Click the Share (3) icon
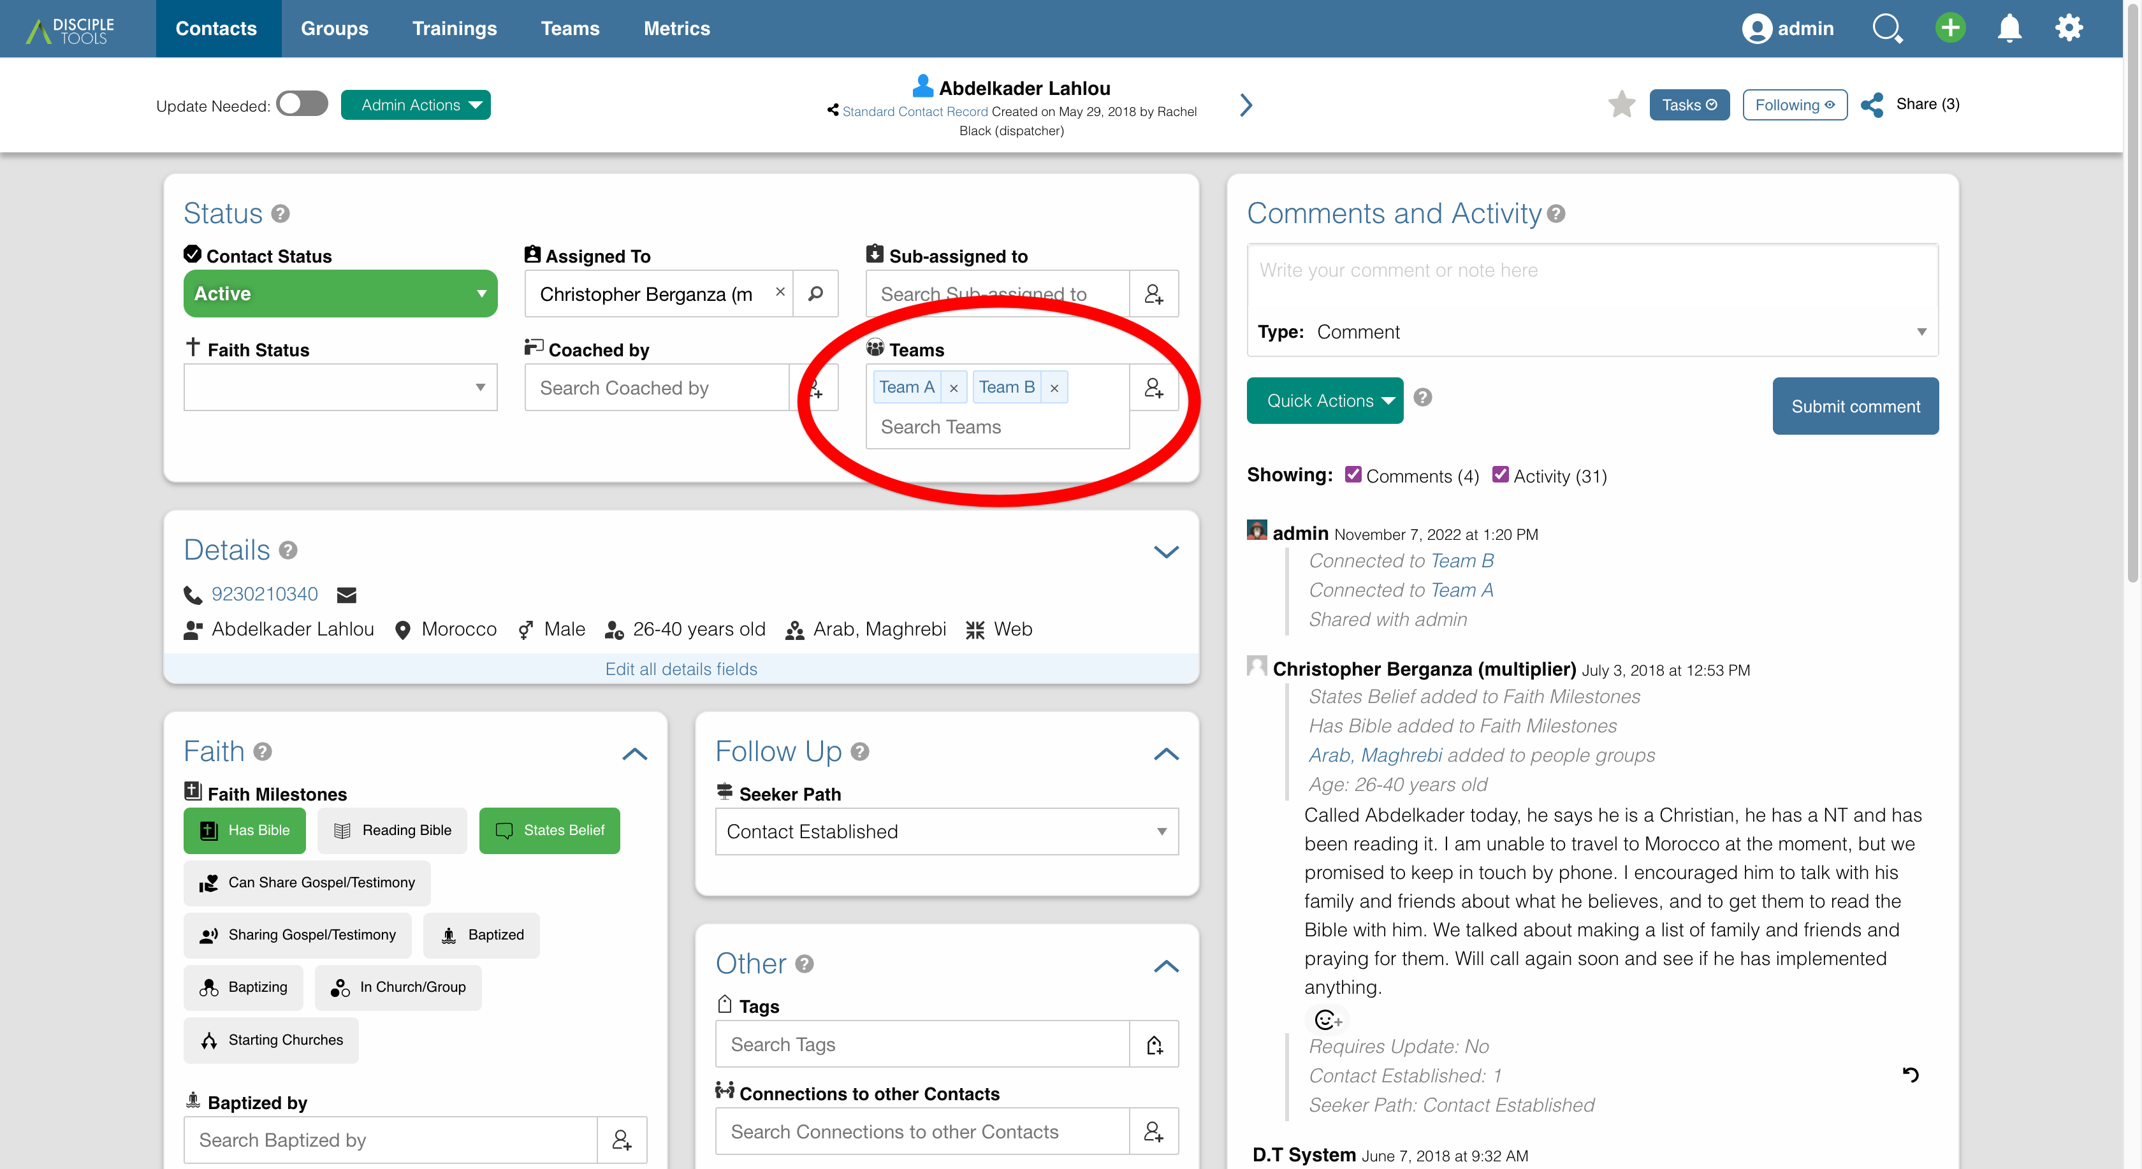2142x1169 pixels. coord(1872,105)
